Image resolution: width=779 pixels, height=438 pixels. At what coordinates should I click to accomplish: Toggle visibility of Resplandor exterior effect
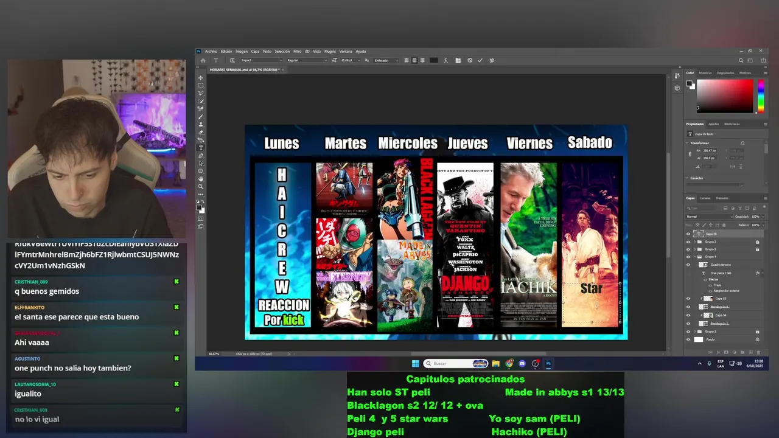(710, 291)
